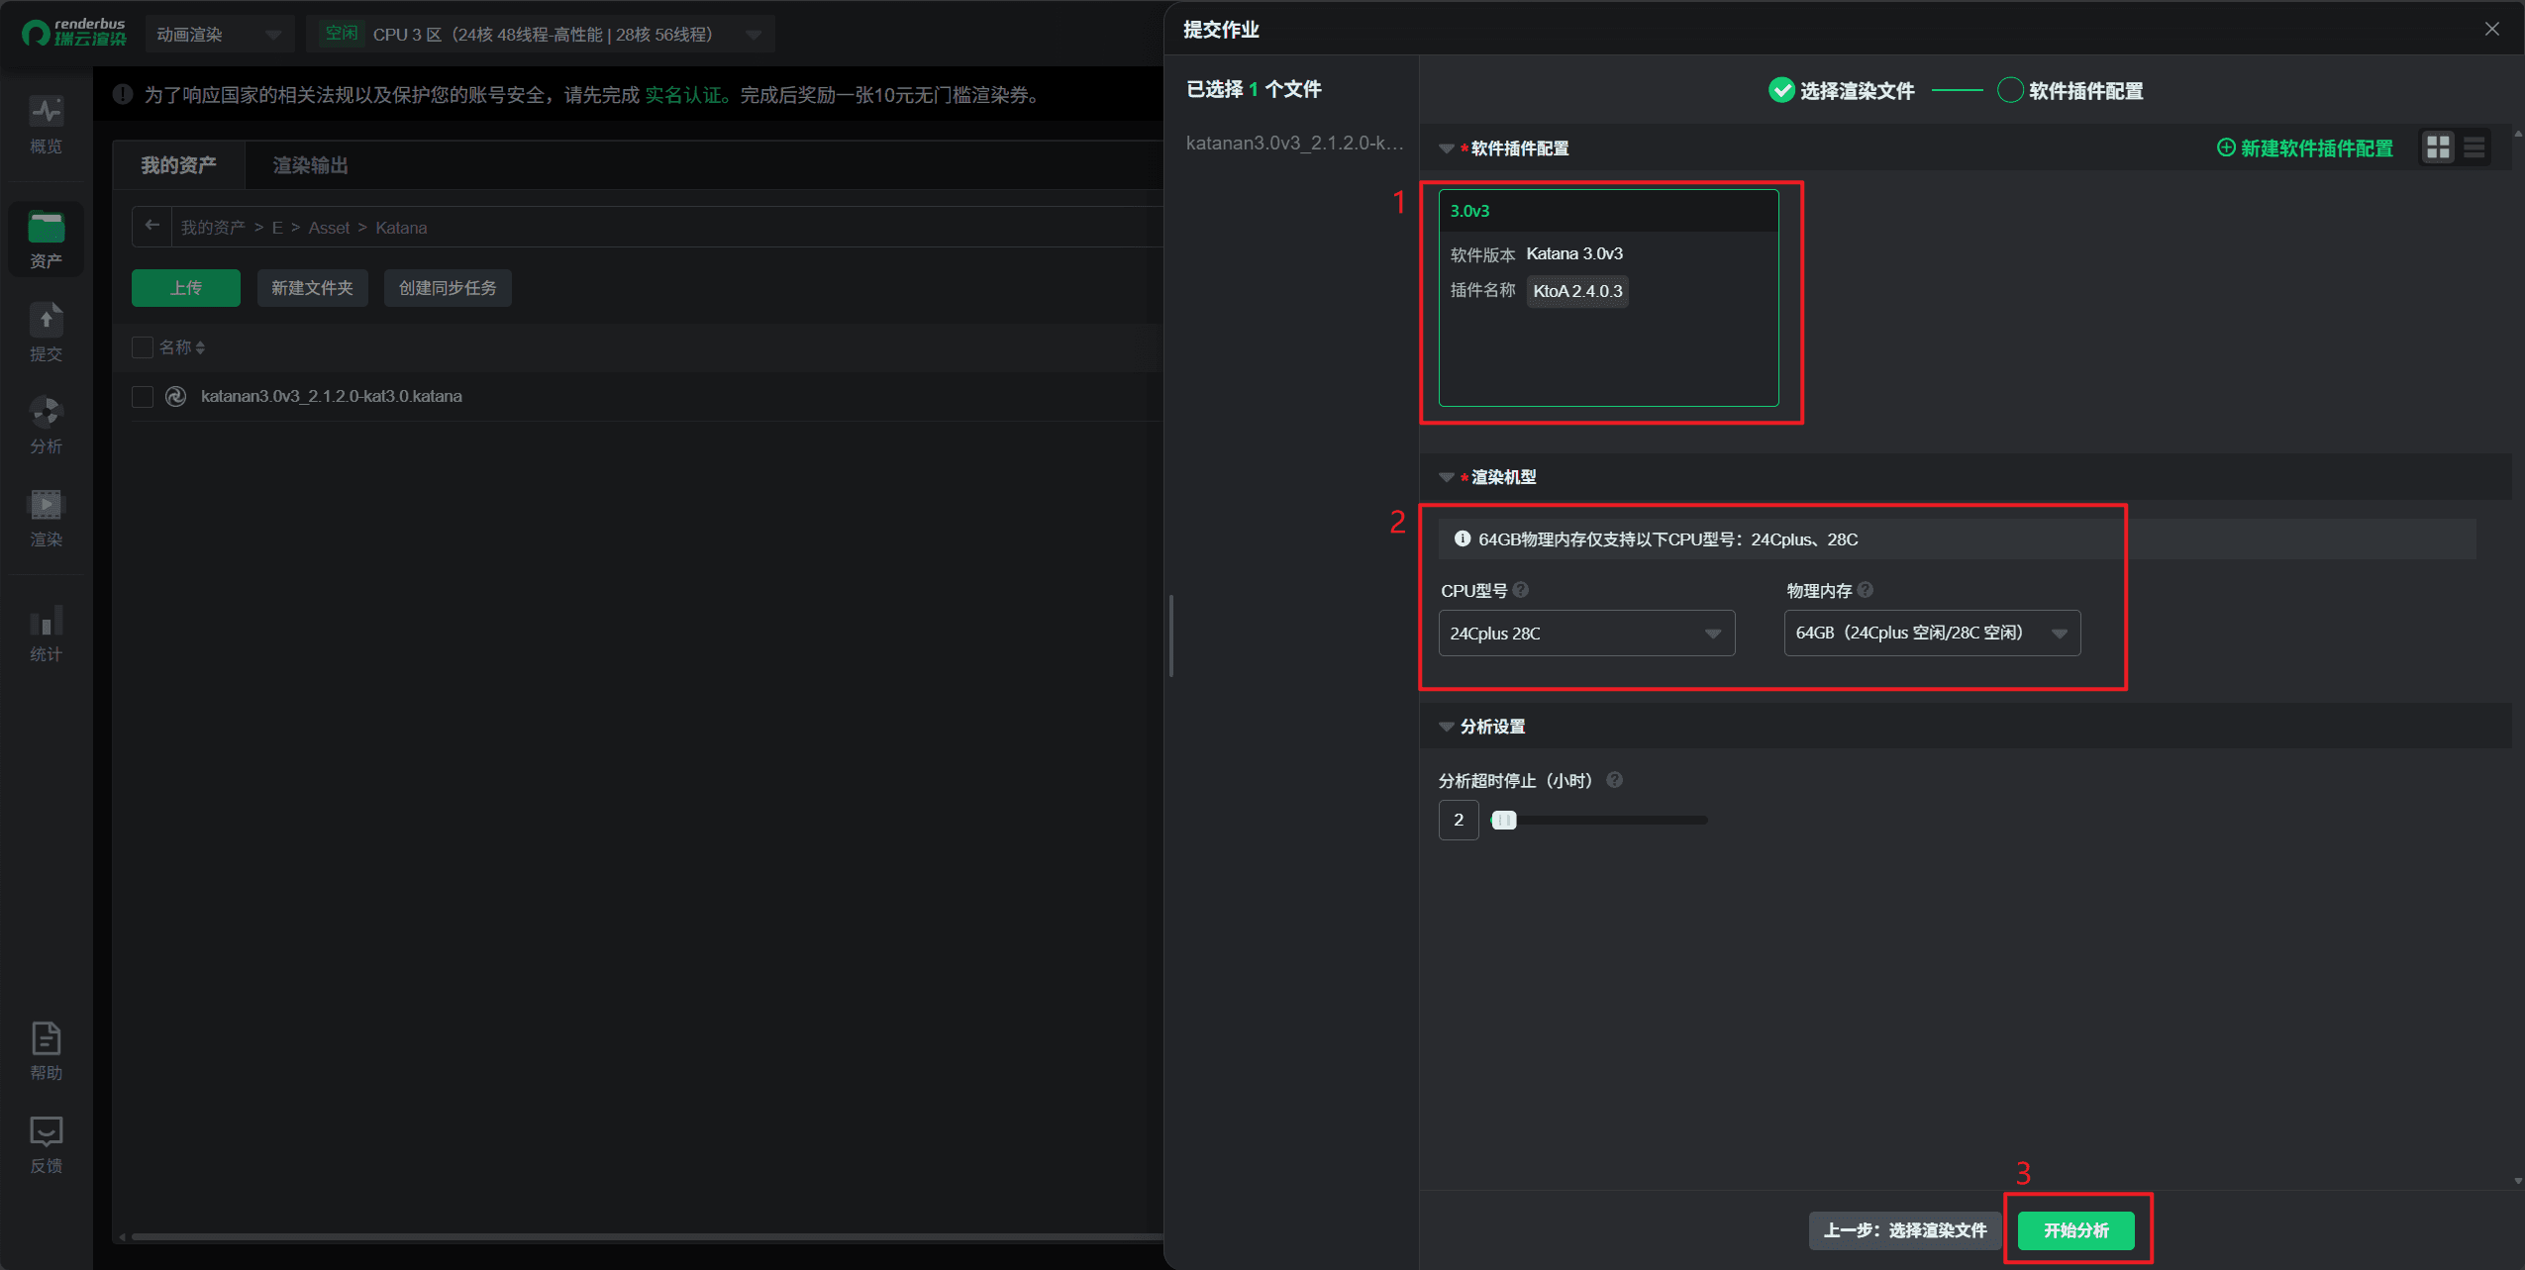The height and width of the screenshot is (1270, 2525).
Task: Close the 提交作业 dialog
Action: pos(2492,29)
